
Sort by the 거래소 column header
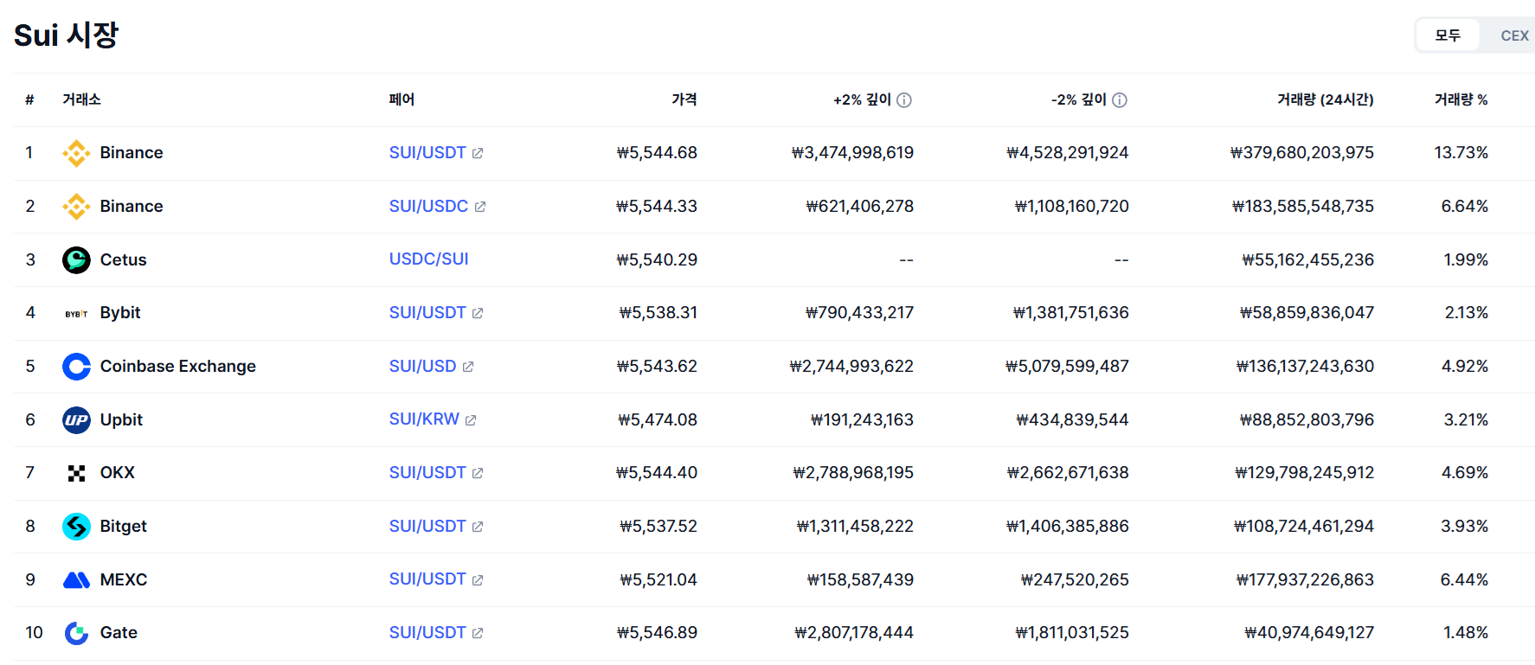pyautogui.click(x=81, y=99)
